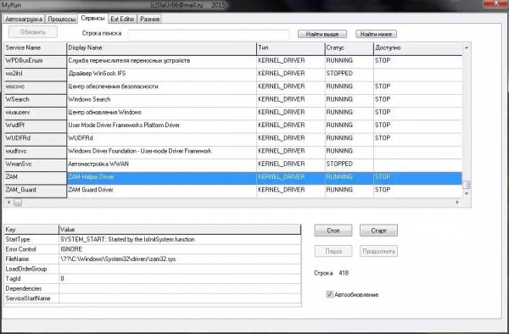This screenshot has height=334, width=509.
Task: Select the wuauserv service row
Action: pos(233,113)
